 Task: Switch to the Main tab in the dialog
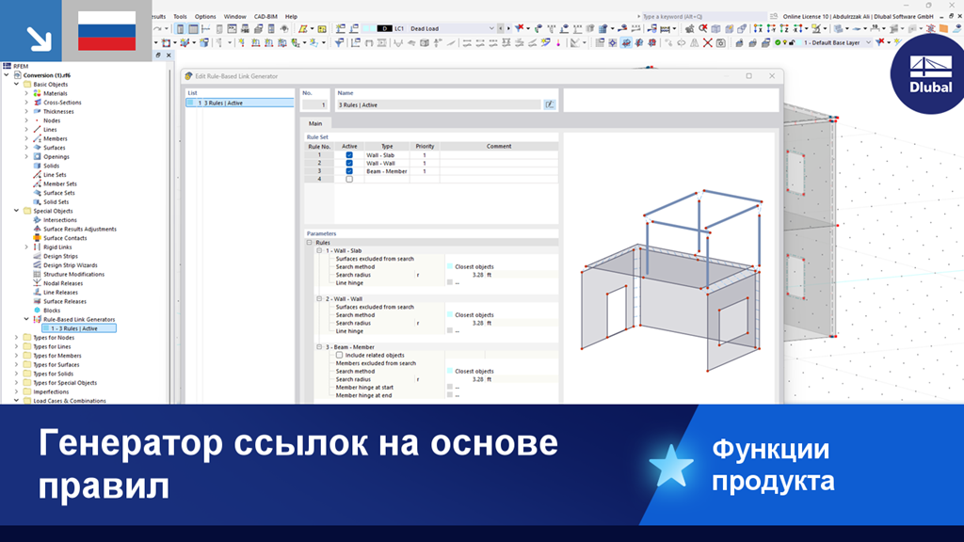click(315, 123)
